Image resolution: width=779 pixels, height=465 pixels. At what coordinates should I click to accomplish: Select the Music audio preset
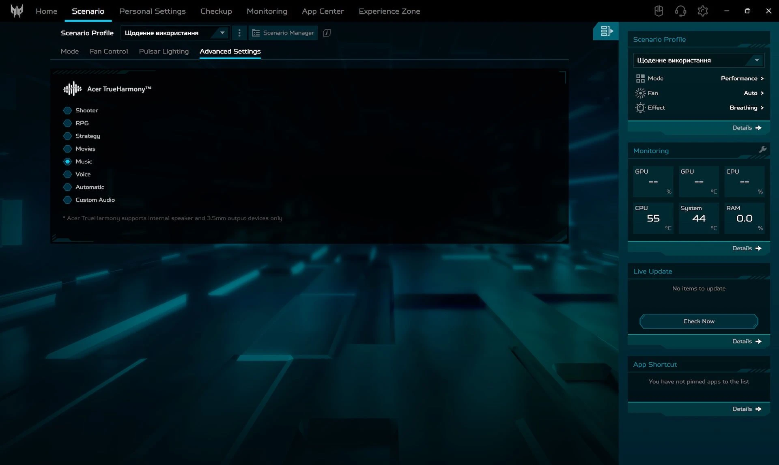pyautogui.click(x=78, y=161)
